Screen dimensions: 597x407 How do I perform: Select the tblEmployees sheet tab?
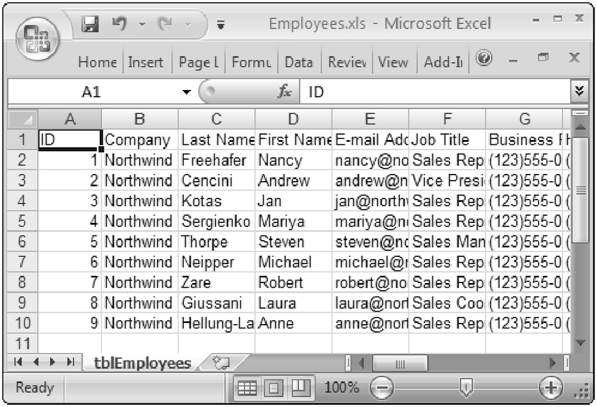tap(143, 363)
